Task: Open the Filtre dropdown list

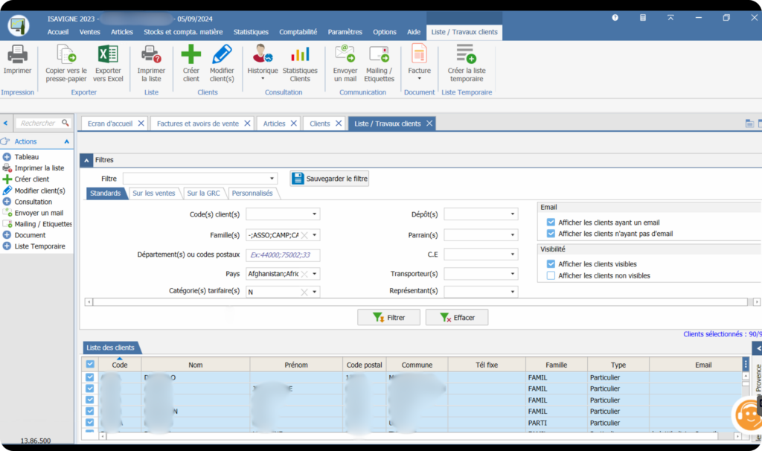Action: pyautogui.click(x=272, y=179)
